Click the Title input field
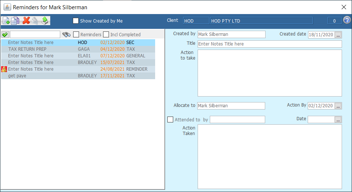Screen dimensions: 352x192 coord(269,44)
